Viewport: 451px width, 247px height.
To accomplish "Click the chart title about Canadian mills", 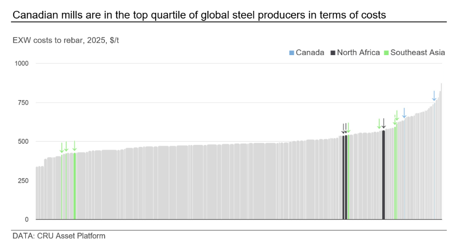I will pos(199,15).
